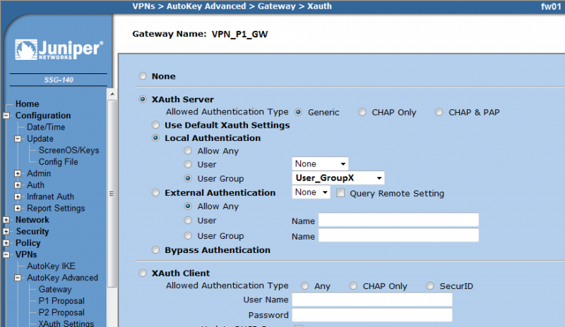This screenshot has width=565, height=327.
Task: Click XAuth Client User Name field
Action: (x=372, y=300)
